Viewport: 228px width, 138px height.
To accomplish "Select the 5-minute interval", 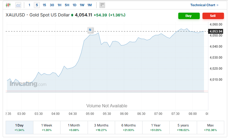I will pos(37,5).
